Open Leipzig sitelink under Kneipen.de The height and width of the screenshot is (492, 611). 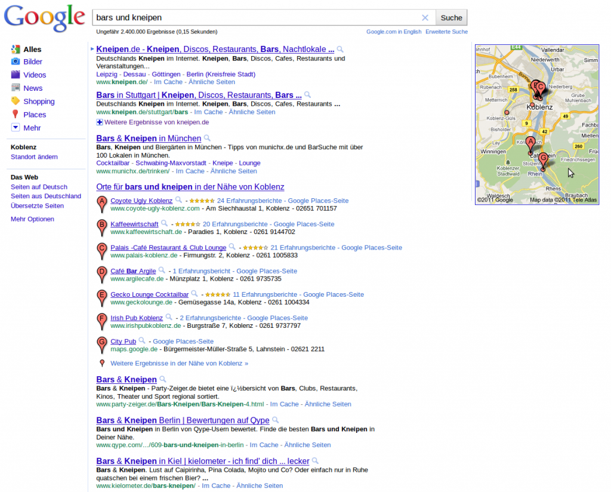107,74
